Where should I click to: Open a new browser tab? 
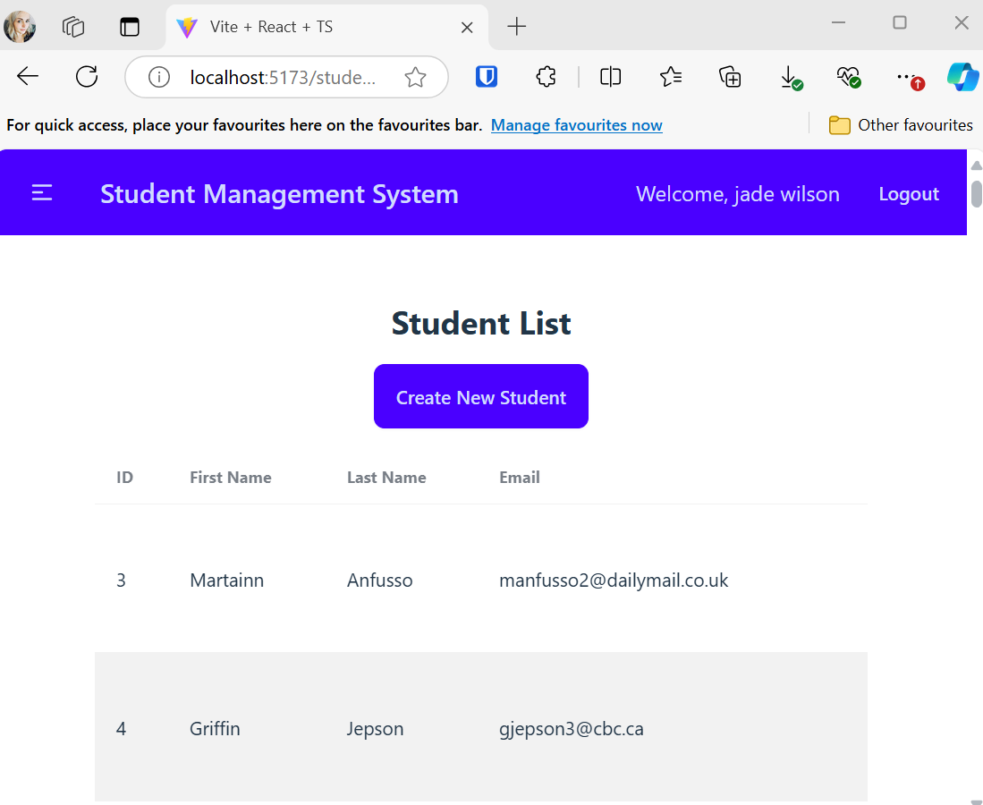[515, 27]
